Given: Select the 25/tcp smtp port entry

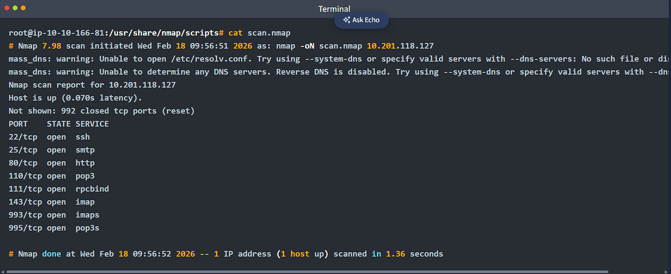Looking at the screenshot, I should (52, 150).
